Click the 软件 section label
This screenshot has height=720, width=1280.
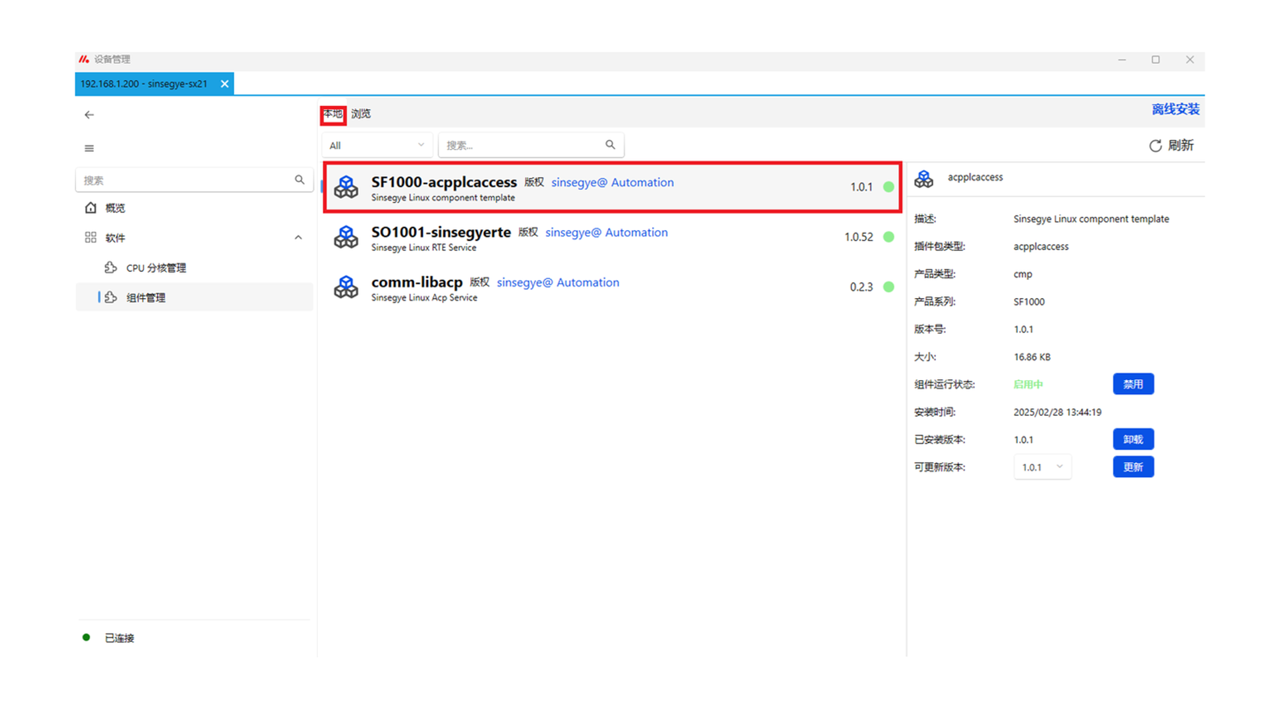click(x=115, y=237)
